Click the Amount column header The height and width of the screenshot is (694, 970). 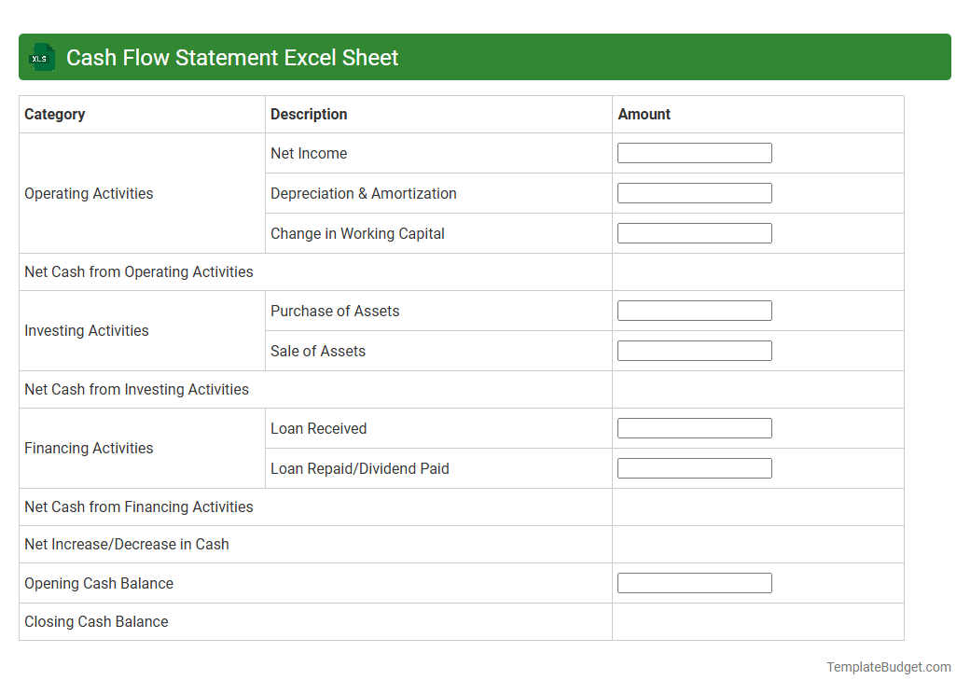644,114
